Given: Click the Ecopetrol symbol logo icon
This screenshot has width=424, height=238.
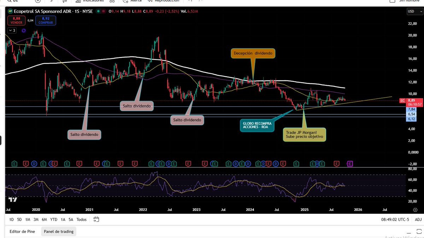Looking at the screenshot, I should tap(10, 11).
